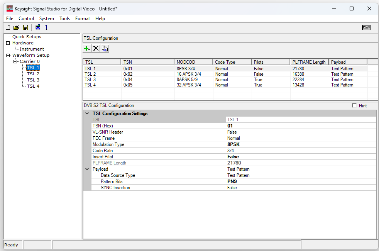Open the Tools menu
The image size is (379, 251).
[x=64, y=19]
